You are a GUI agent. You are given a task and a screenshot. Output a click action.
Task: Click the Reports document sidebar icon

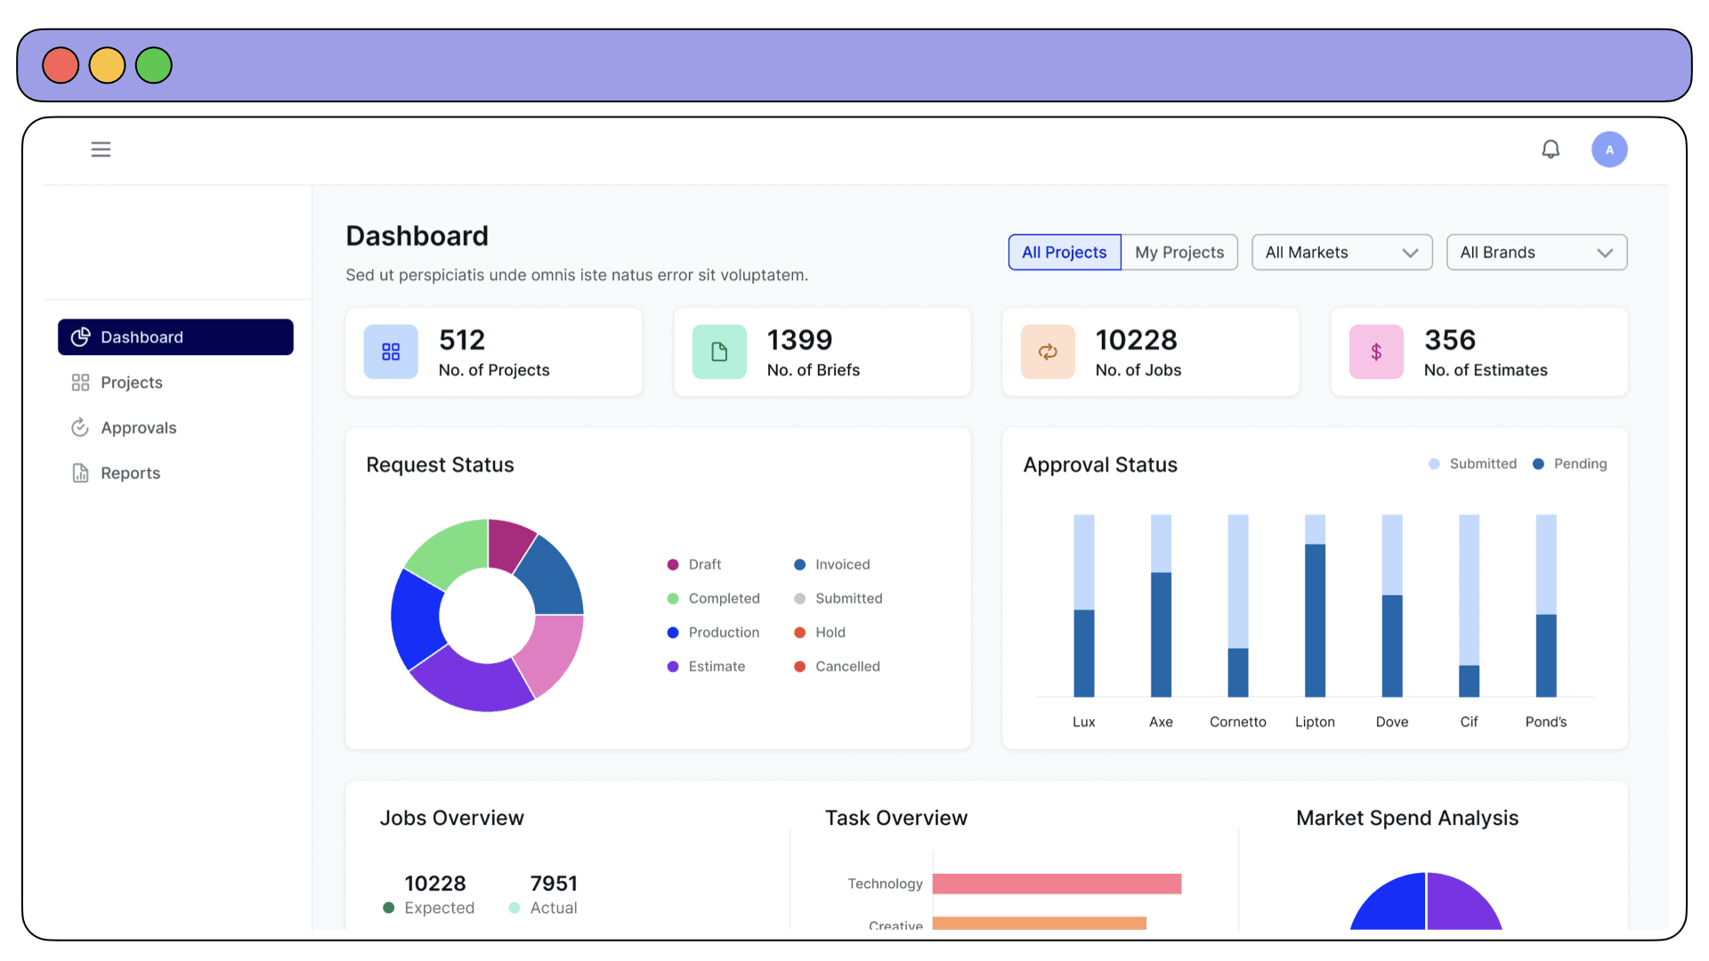coord(80,473)
